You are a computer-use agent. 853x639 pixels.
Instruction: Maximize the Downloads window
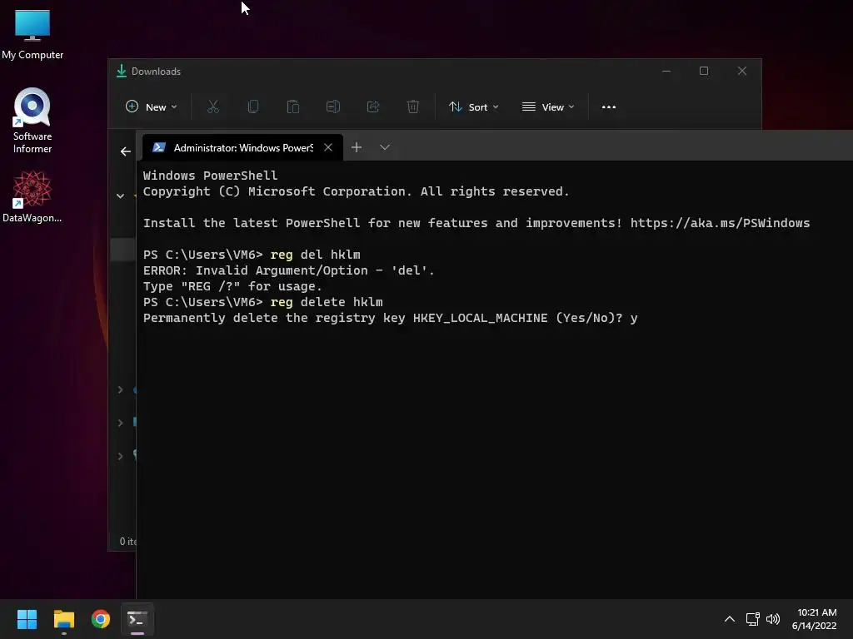(704, 72)
